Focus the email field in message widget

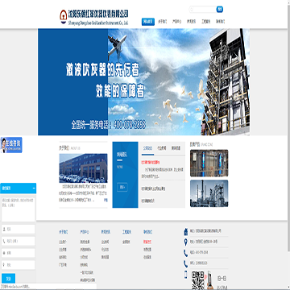point(19,253)
